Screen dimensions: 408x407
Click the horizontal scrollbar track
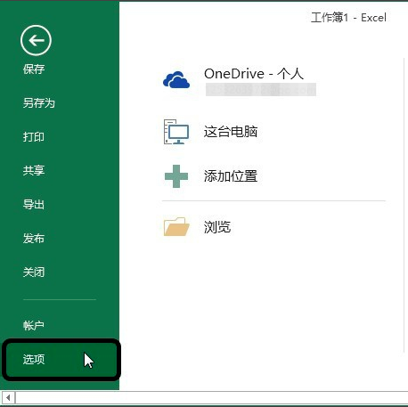pos(212,397)
